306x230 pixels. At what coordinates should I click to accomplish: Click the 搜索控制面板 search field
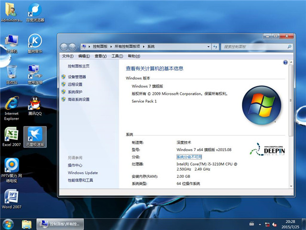click(x=251, y=46)
